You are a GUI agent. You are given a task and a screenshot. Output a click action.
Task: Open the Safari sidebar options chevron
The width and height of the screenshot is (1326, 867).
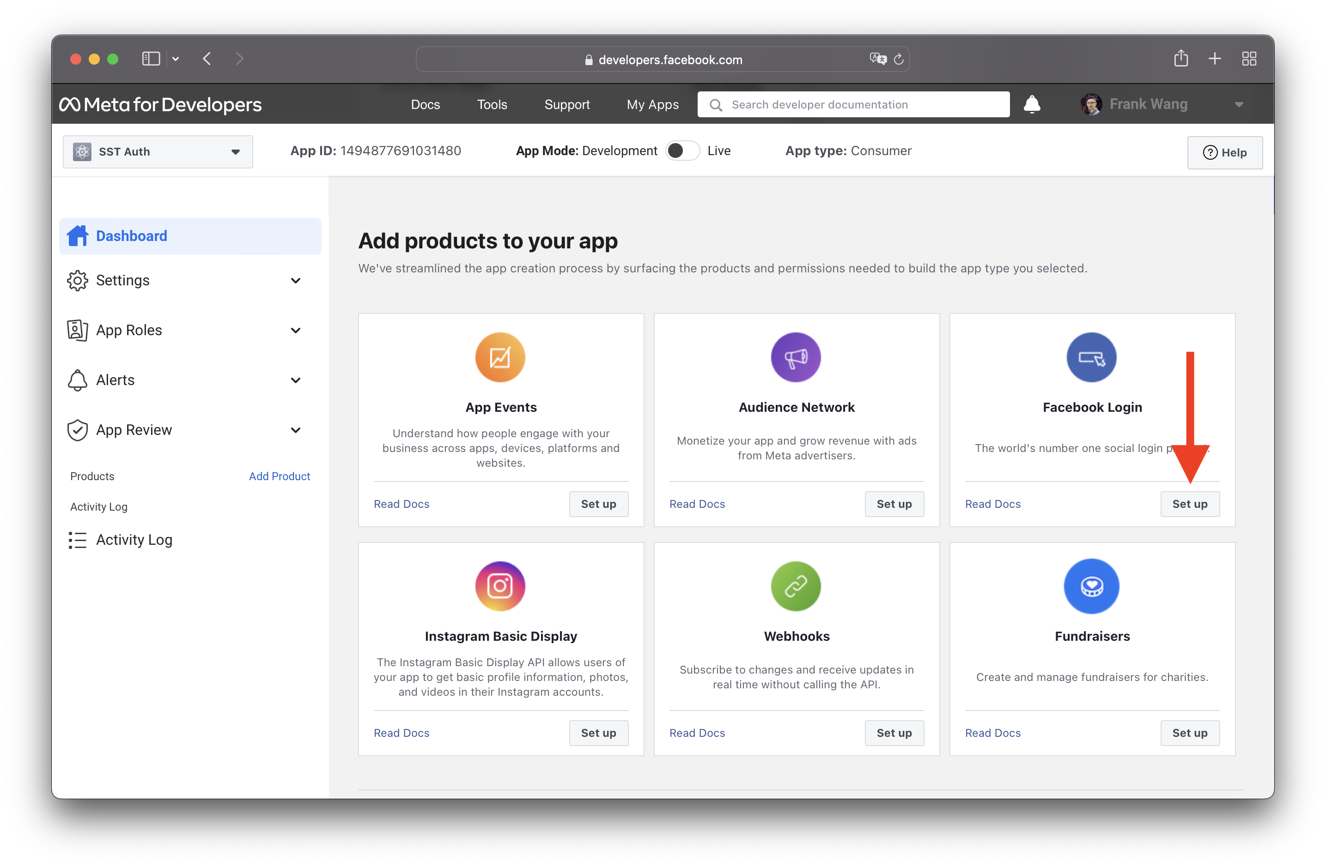tap(176, 59)
